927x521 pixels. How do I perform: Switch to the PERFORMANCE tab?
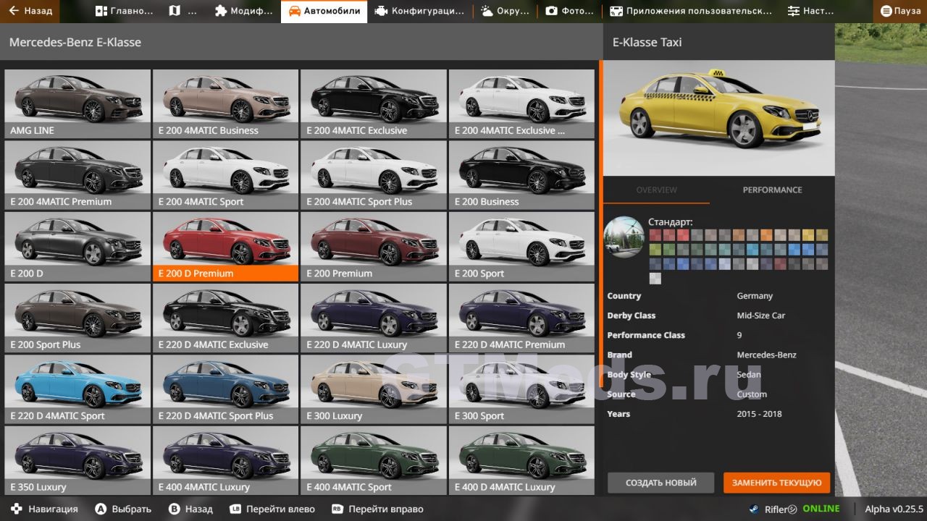point(772,190)
